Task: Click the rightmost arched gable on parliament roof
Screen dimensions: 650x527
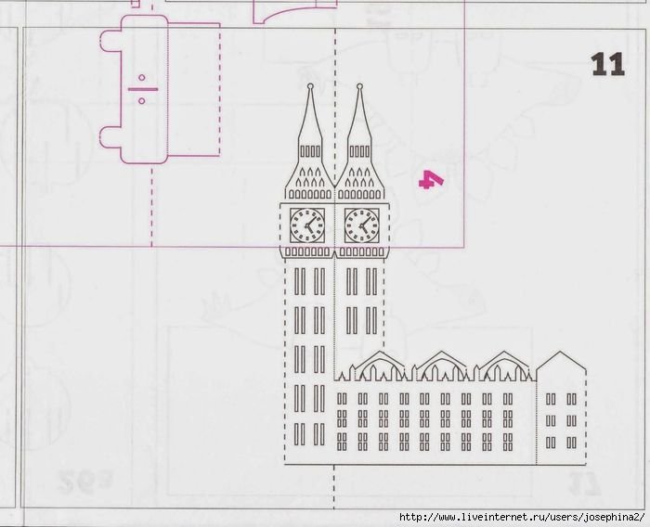Action: (x=502, y=367)
